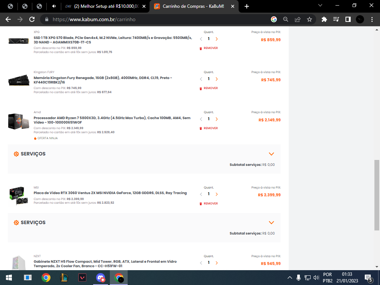Screen dimensions: 380x285
Task: Decrease quantity of NZXT H5 Flow case
Action: (201, 263)
